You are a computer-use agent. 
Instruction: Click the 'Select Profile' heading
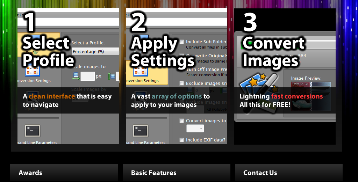pyautogui.click(x=48, y=52)
